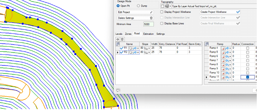This screenshot has width=257, height=110.
Task: Open direction dropdown arrow for Ramp 9
Action: click(x=230, y=69)
